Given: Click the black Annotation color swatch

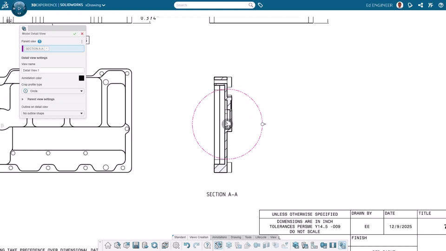Looking at the screenshot, I should (x=81, y=78).
